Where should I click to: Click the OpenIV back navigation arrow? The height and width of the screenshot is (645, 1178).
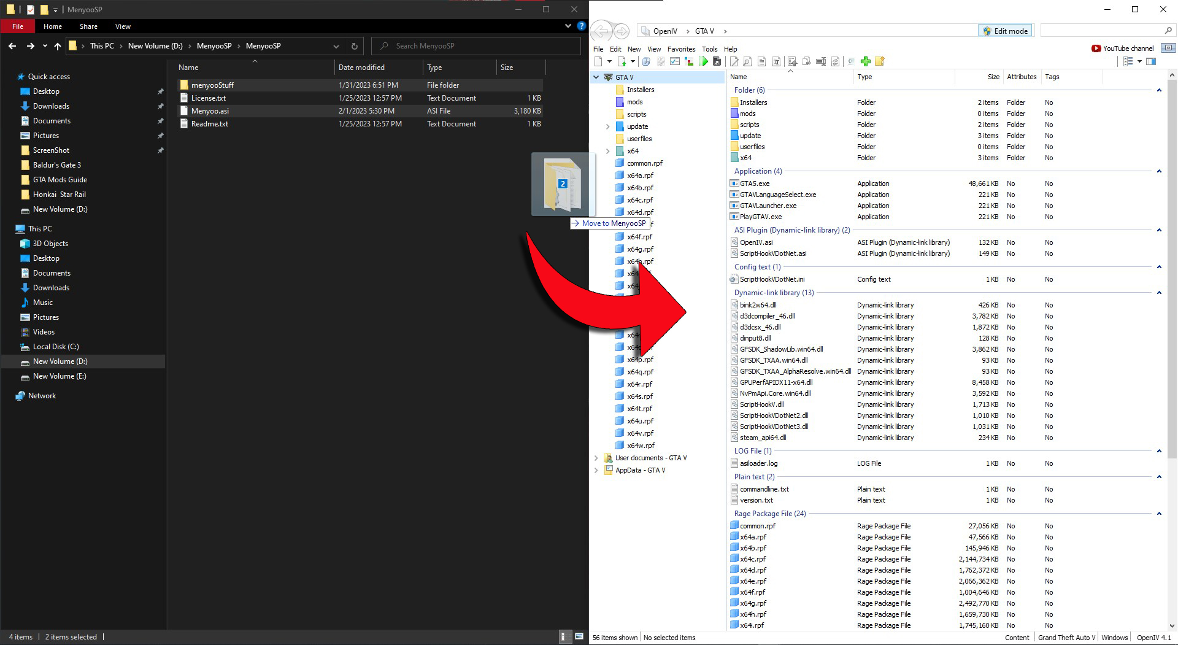coord(602,31)
